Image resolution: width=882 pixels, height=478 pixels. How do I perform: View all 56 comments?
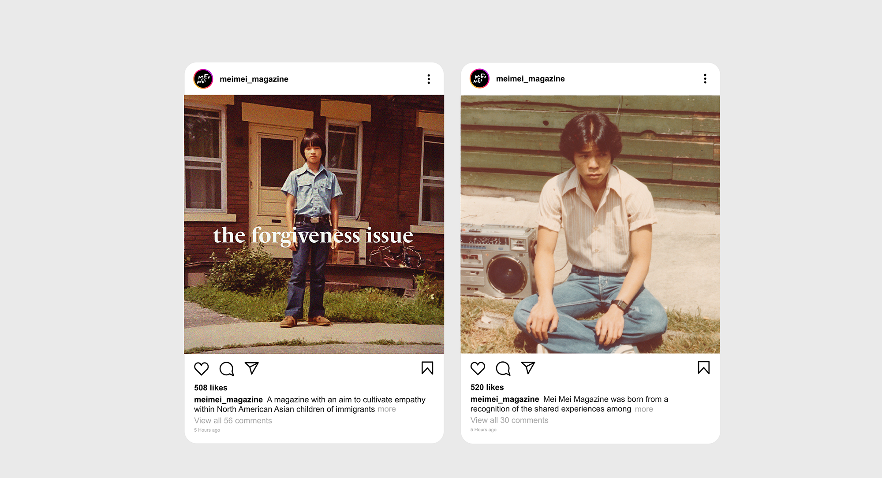pos(233,421)
